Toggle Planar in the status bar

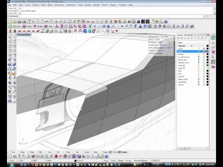(121, 161)
